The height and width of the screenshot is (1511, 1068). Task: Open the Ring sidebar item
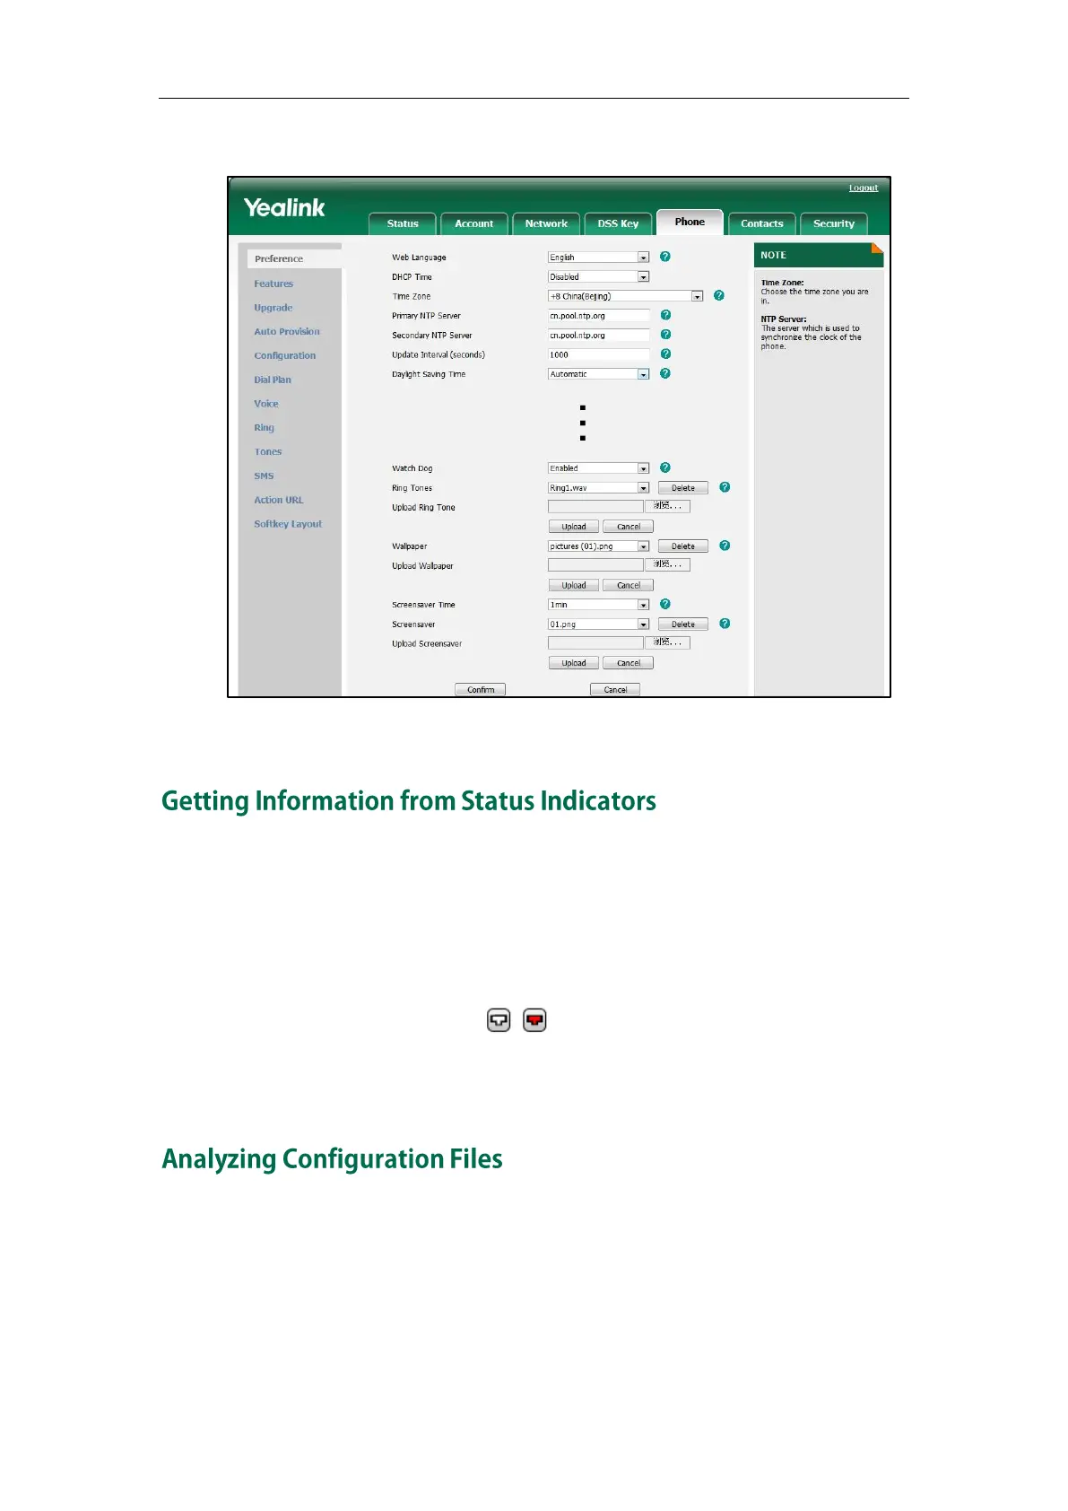[264, 428]
